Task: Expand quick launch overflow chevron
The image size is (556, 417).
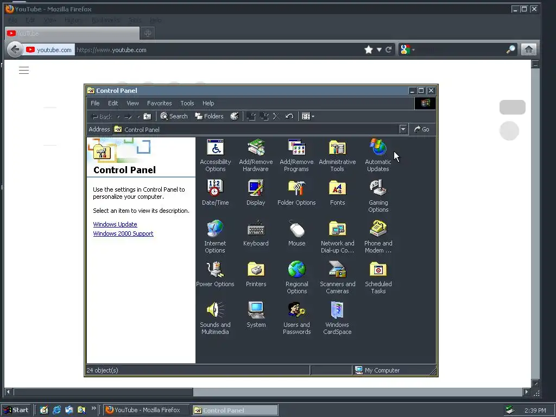Action: [x=93, y=408]
